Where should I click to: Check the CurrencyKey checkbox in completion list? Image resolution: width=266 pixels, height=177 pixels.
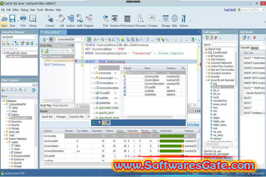coord(94,73)
